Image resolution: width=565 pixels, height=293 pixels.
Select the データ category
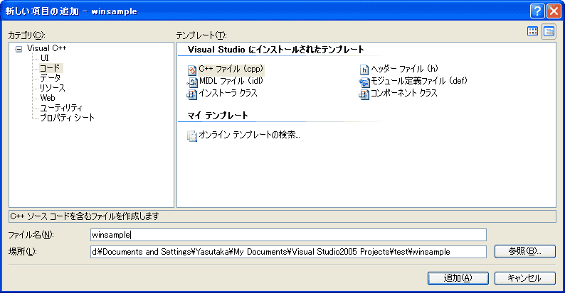(50, 77)
